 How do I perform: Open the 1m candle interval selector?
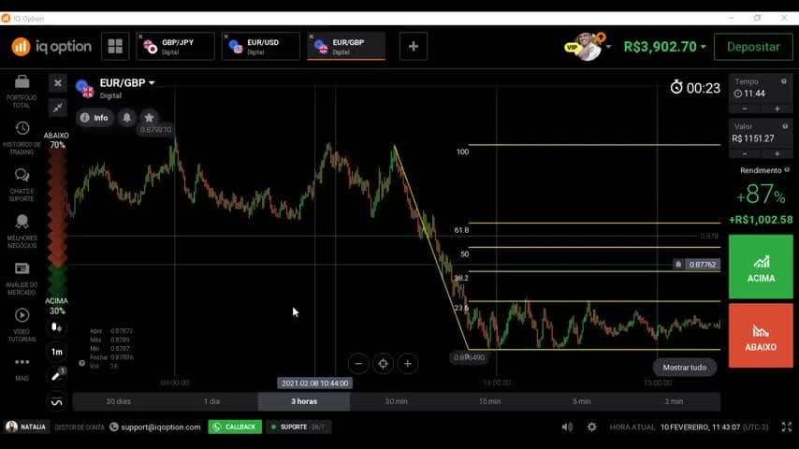point(56,352)
